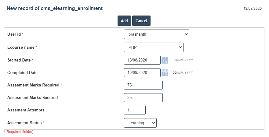This screenshot has width=269, height=137.
Task: Select the Assesment Marks Required field
Action: [x=143, y=85]
